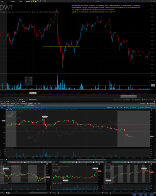The height and width of the screenshot is (196, 156).
Task: Activate the green zoom magnifier tool
Action: [33, 1]
